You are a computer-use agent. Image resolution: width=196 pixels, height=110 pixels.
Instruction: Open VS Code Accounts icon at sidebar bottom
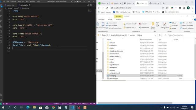pos(1,95)
